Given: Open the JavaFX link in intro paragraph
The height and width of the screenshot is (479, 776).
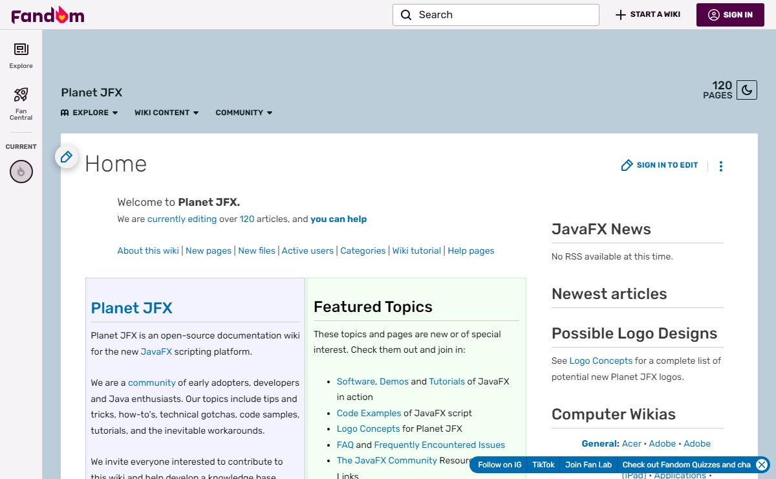Looking at the screenshot, I should (156, 352).
